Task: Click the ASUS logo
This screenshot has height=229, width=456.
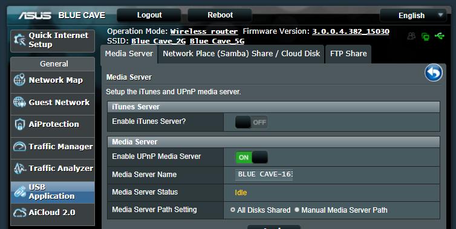Action: click(35, 15)
